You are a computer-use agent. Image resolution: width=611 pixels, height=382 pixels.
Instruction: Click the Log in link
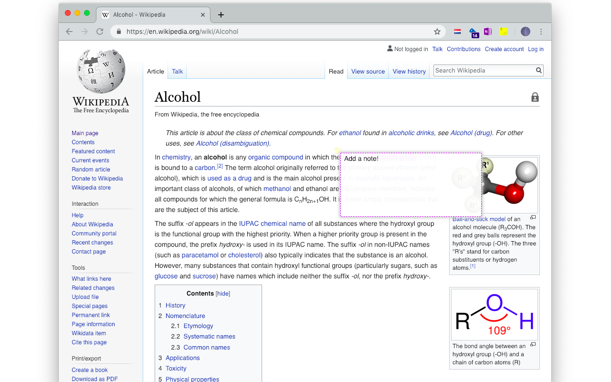click(x=536, y=49)
